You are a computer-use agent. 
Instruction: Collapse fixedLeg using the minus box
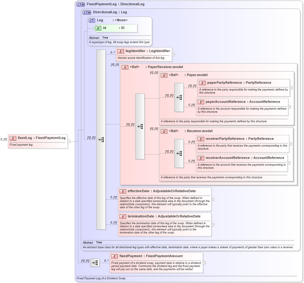tap(69, 142)
